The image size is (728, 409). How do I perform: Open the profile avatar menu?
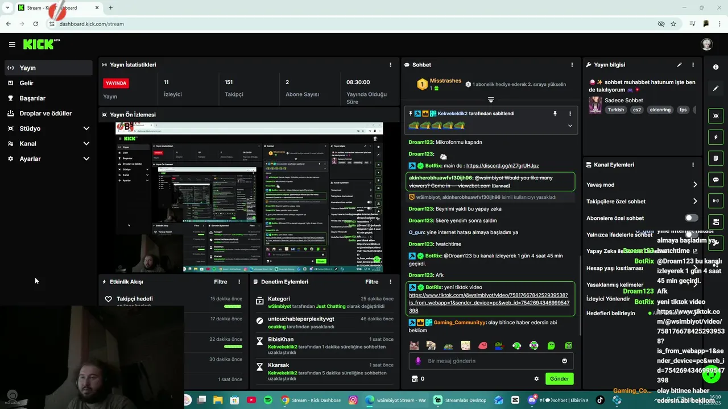pyautogui.click(x=706, y=44)
